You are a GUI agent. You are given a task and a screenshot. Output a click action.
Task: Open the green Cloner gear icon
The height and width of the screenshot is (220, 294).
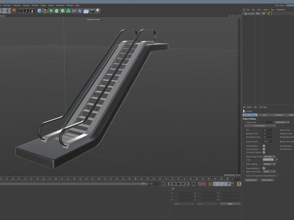(x=62, y=10)
